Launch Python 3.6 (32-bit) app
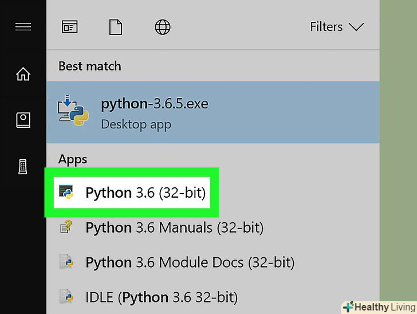The height and width of the screenshot is (314, 417). [x=145, y=193]
